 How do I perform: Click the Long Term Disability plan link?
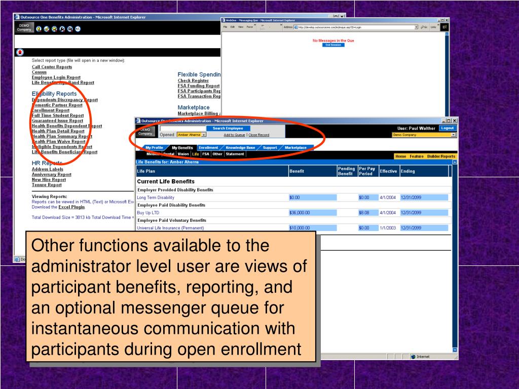point(156,198)
